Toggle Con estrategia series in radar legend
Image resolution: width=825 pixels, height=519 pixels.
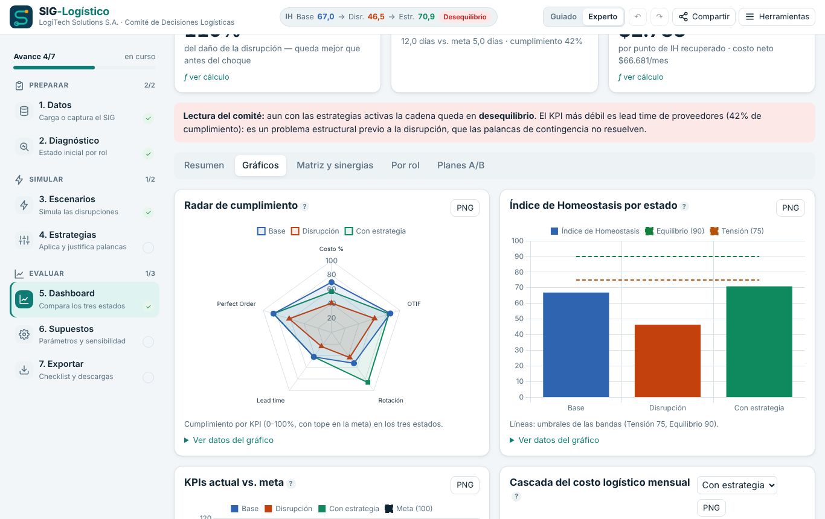[375, 231]
